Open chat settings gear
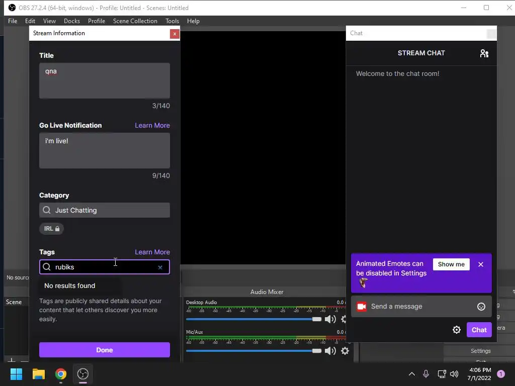The width and height of the screenshot is (515, 386). pos(457,330)
